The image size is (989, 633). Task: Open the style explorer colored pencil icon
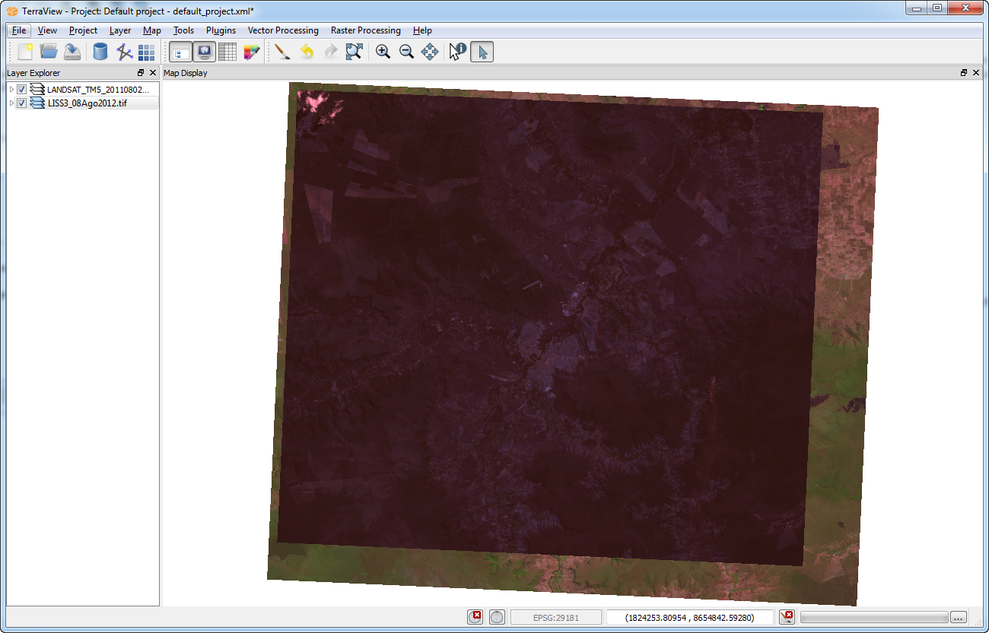(x=251, y=52)
